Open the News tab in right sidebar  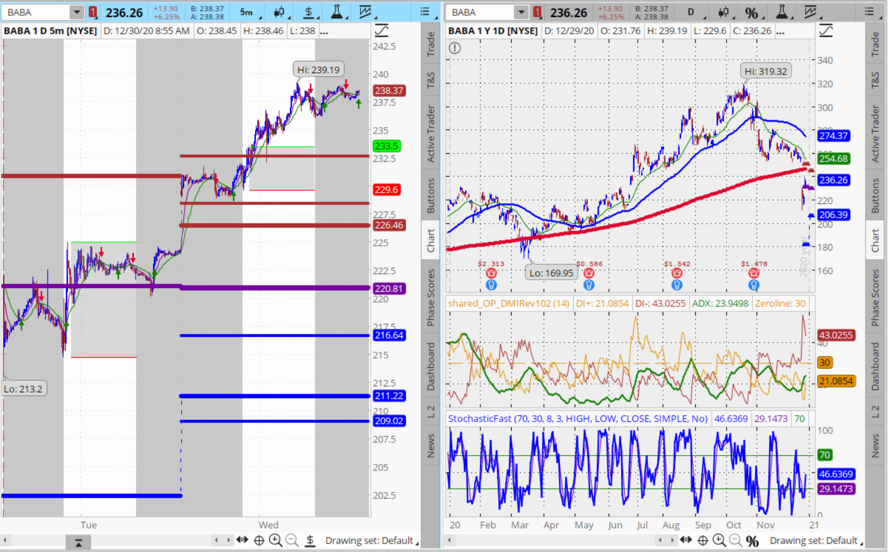(875, 446)
